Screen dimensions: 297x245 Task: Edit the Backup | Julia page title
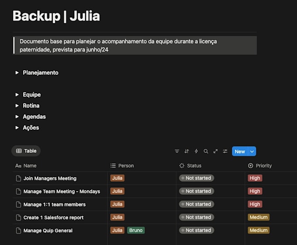tap(56, 16)
